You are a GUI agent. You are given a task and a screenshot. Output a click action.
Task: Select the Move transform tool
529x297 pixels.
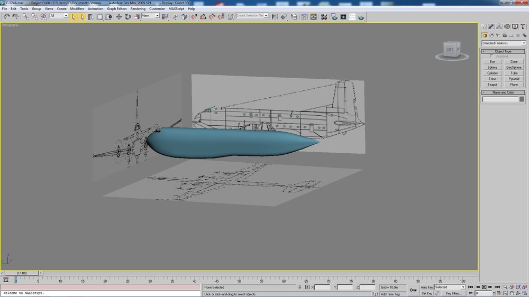(118, 17)
